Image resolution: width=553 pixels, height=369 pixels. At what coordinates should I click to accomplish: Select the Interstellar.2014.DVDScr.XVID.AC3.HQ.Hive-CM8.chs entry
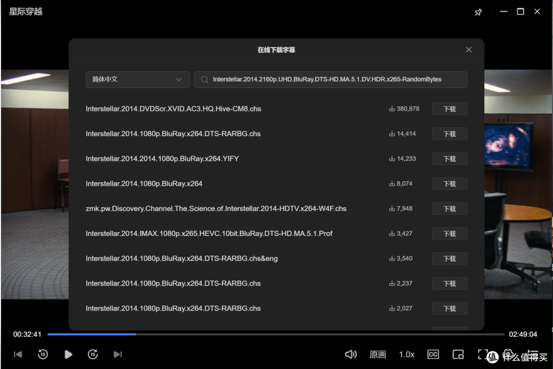174,109
